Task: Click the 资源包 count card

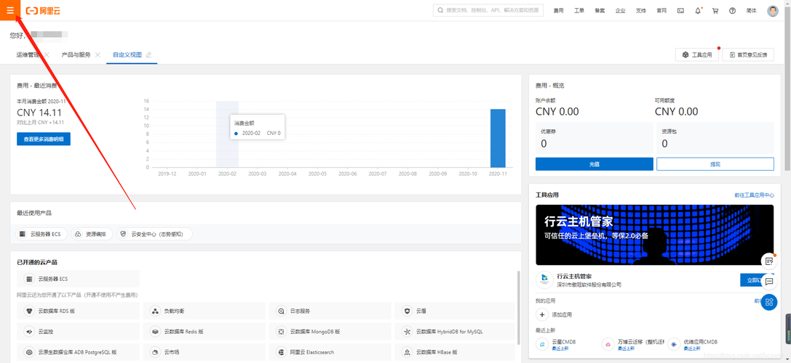Action: pyautogui.click(x=715, y=138)
